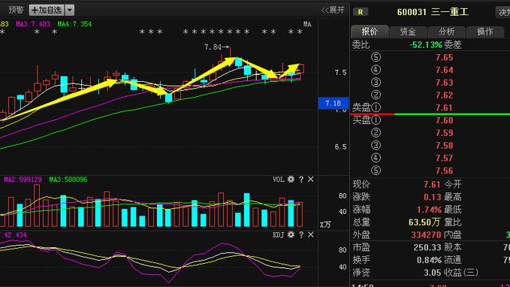Close the KDJ indicator panel
The image size is (510, 287).
point(311,235)
